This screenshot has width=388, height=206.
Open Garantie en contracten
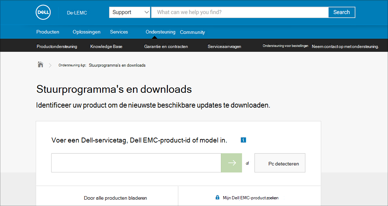tap(166, 47)
